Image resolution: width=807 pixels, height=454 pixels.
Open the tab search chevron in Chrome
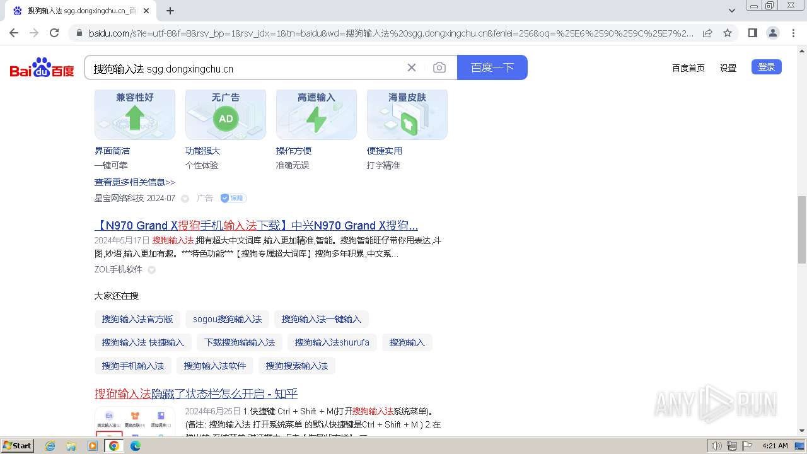click(x=732, y=11)
